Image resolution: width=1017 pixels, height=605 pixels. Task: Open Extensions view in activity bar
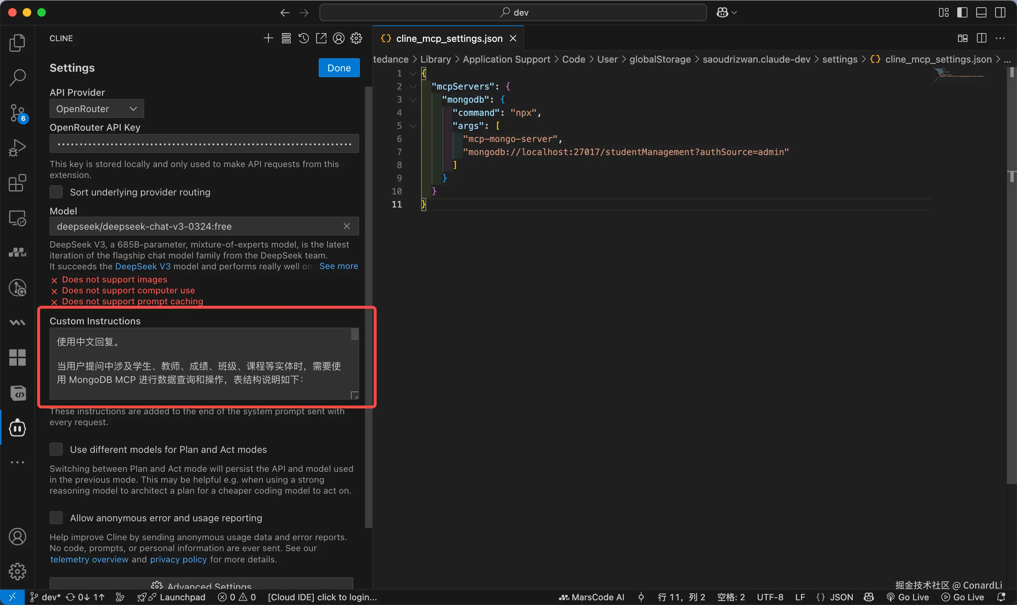[17, 183]
